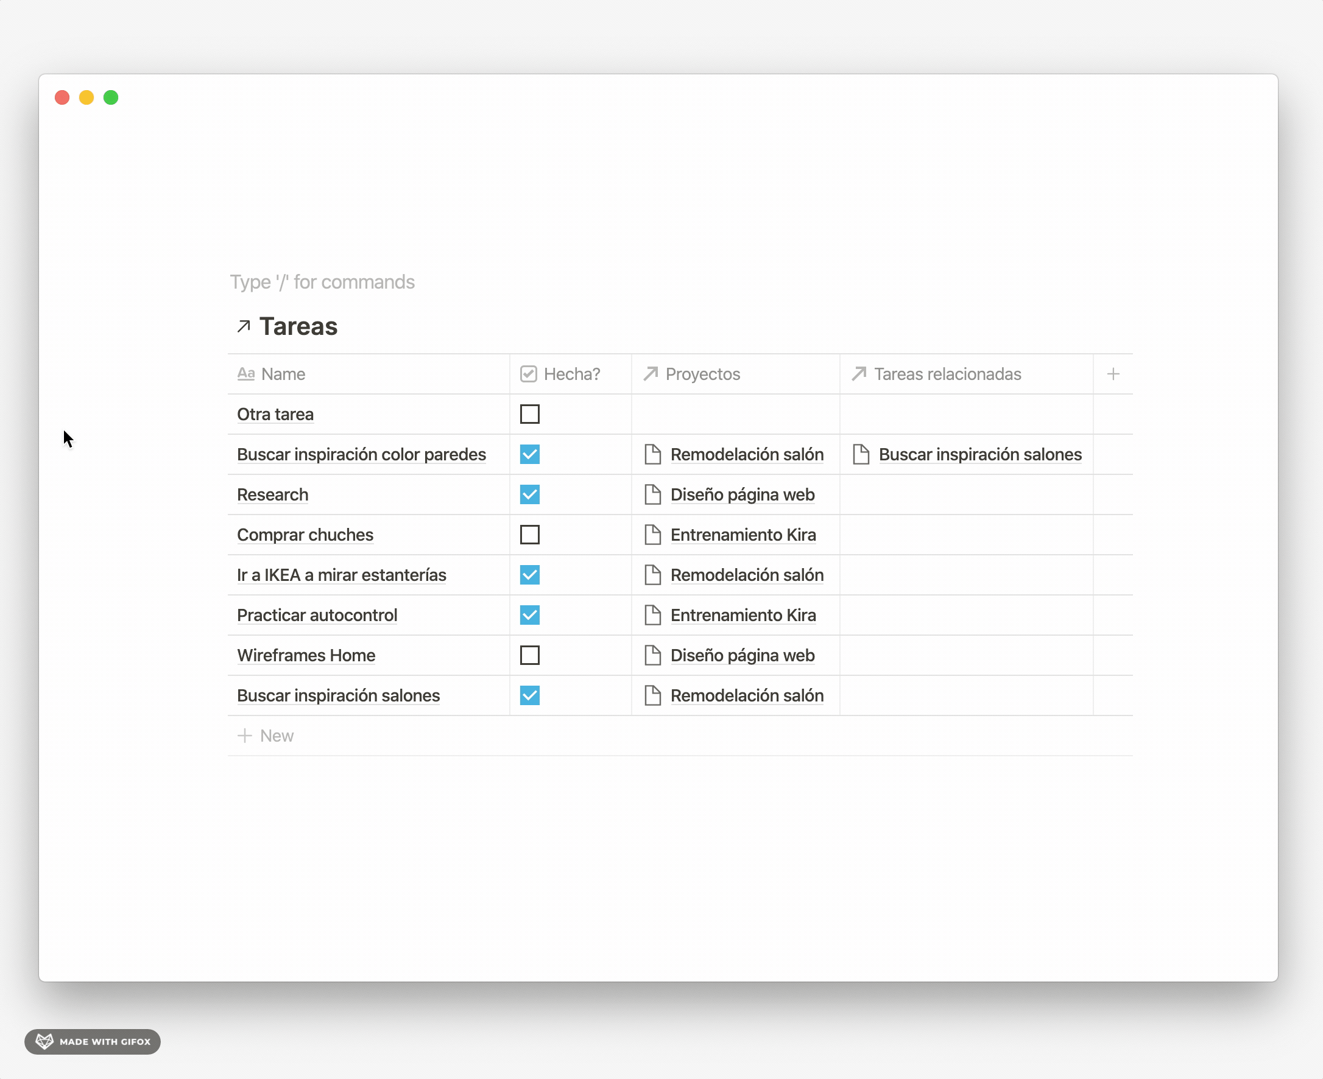
Task: Open the Tareas relacionadas column menu
Action: [x=948, y=373]
